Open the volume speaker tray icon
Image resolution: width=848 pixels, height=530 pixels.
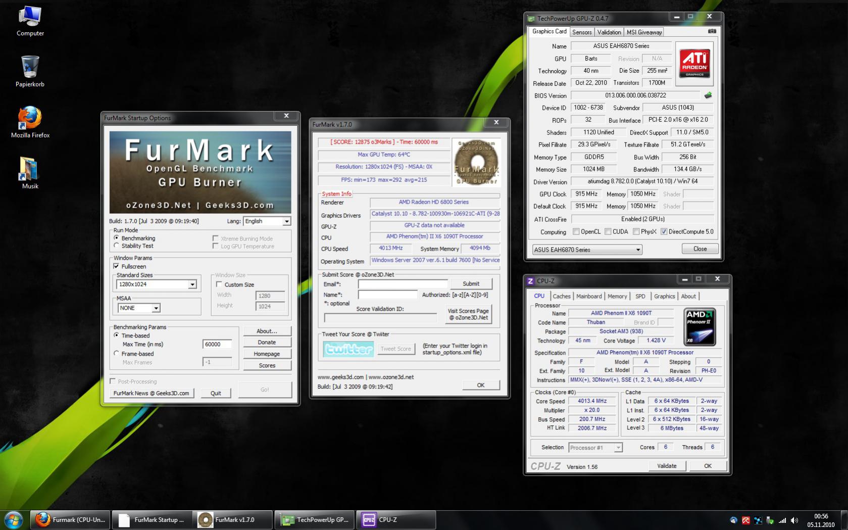pos(794,520)
